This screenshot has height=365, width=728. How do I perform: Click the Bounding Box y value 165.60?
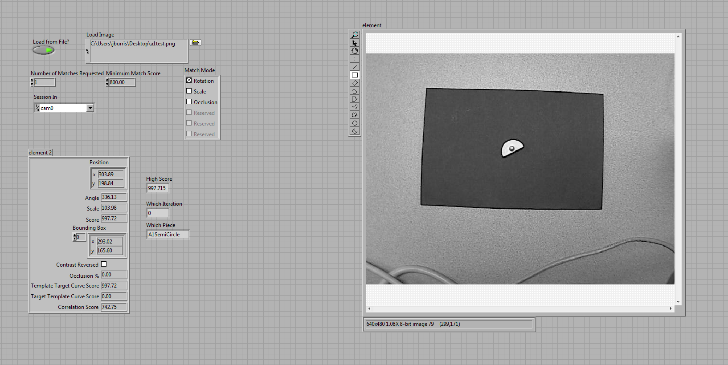tap(110, 251)
